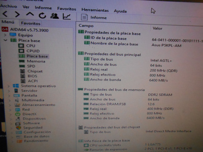Collapse the Placa base tree node
203x152 pixels.
(x=5, y=40)
